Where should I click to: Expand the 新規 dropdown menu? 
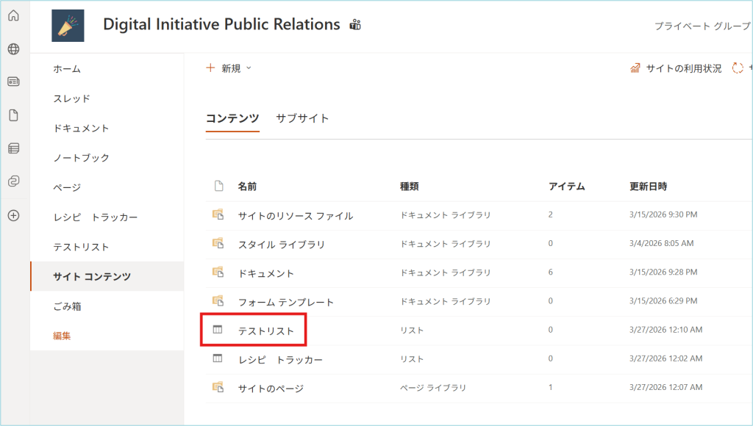point(229,68)
